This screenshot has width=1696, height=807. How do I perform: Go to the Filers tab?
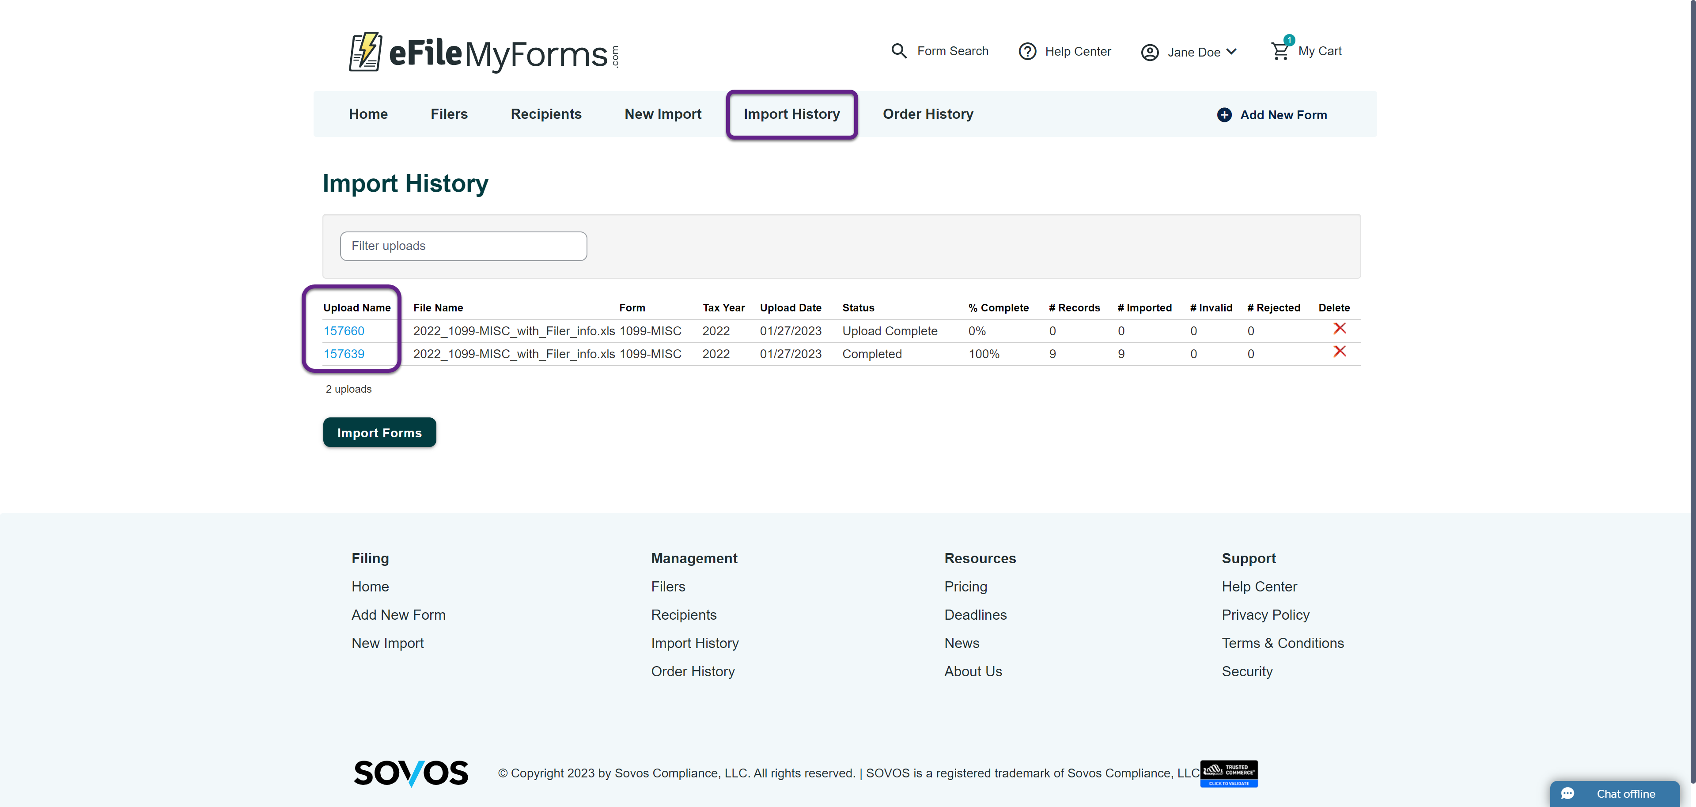pyautogui.click(x=449, y=114)
